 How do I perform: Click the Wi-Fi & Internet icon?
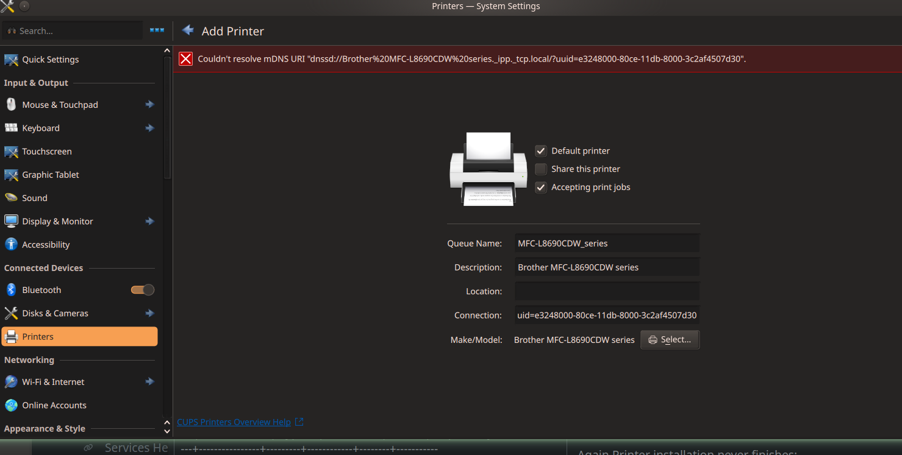tap(11, 382)
